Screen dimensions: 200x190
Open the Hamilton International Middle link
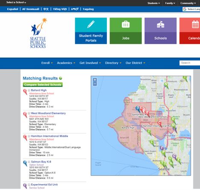(50, 136)
